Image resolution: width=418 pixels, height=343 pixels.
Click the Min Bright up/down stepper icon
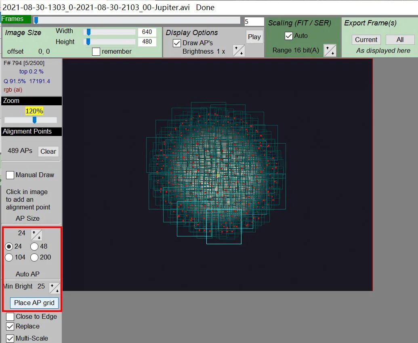(55, 288)
